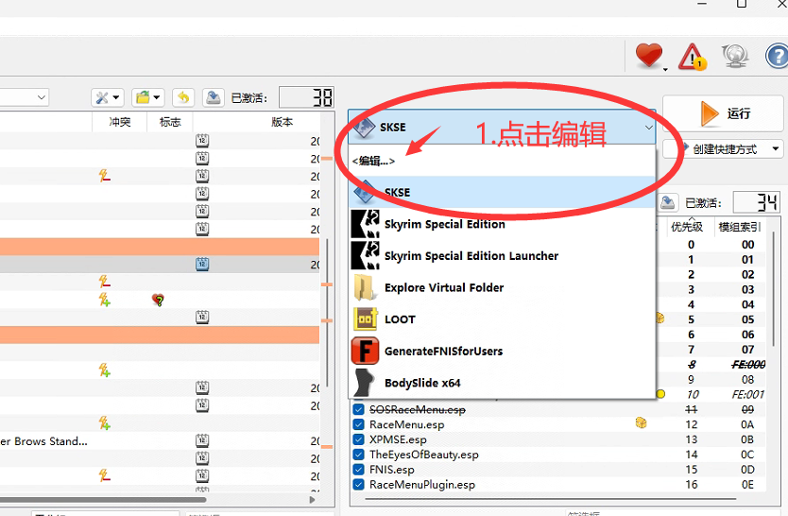Disable the TheEyesOfBeauty.esp checkbox
This screenshot has width=788, height=516.
click(358, 455)
